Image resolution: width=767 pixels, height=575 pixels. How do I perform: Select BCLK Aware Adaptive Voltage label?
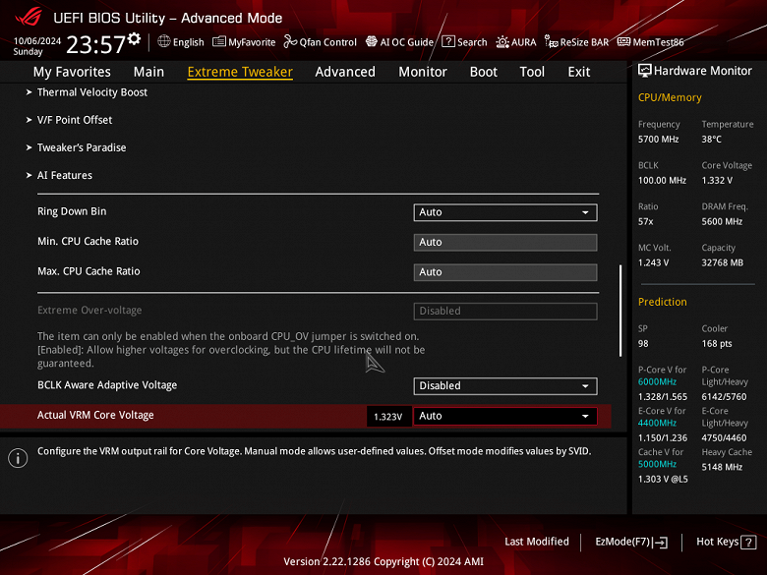tap(107, 385)
